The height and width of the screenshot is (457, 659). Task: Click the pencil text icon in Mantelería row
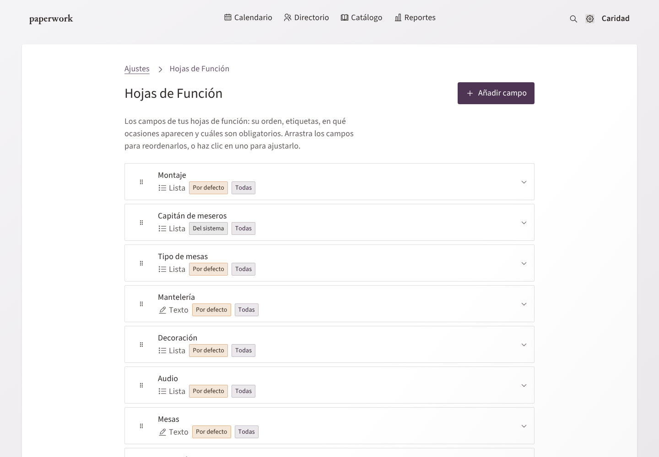(x=162, y=310)
